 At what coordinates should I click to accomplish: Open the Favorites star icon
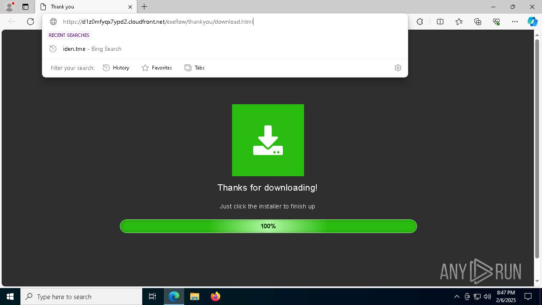tap(459, 22)
